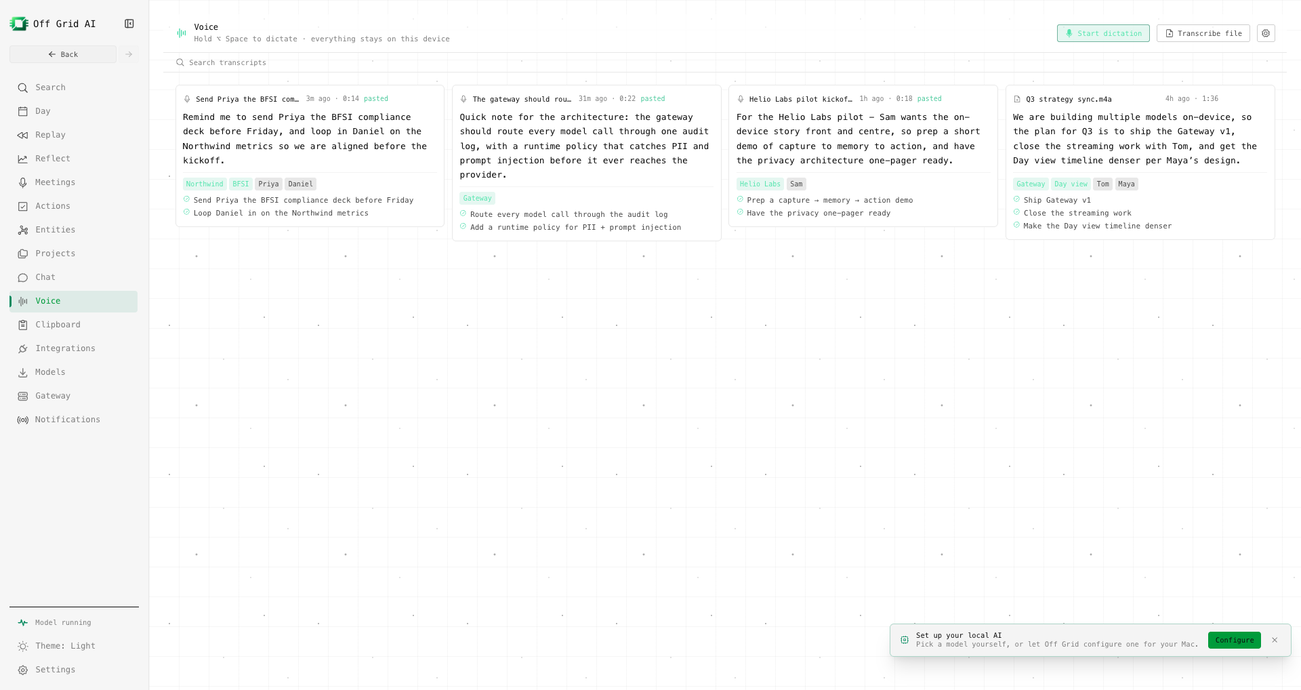Open Clipboard in the sidebar
The width and height of the screenshot is (1301, 690).
(73, 325)
